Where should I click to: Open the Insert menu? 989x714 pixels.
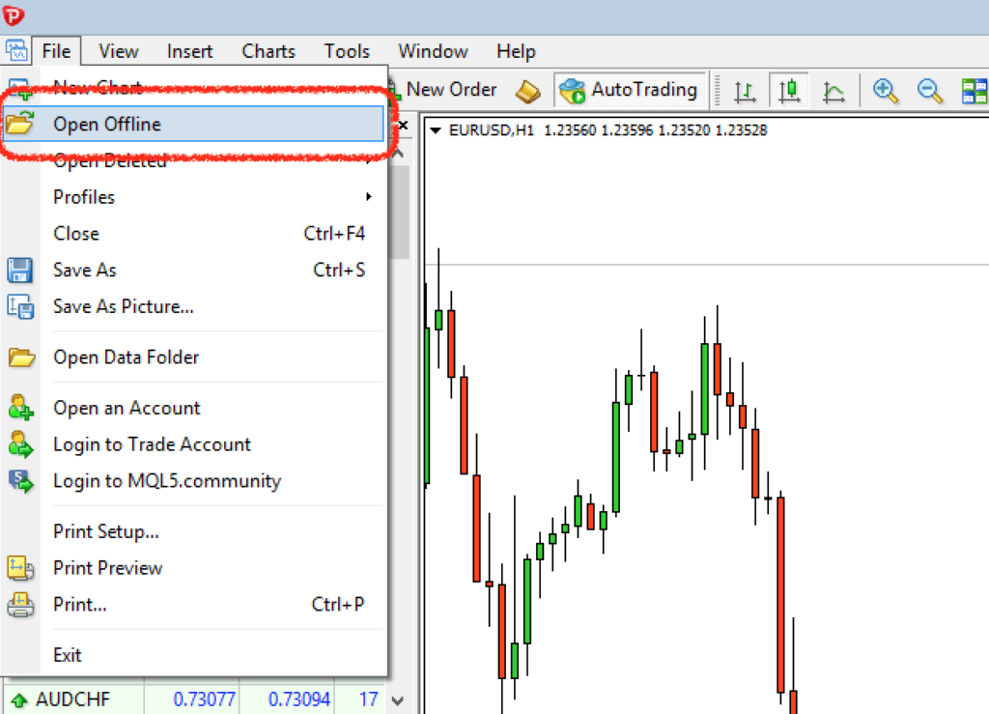tap(190, 51)
